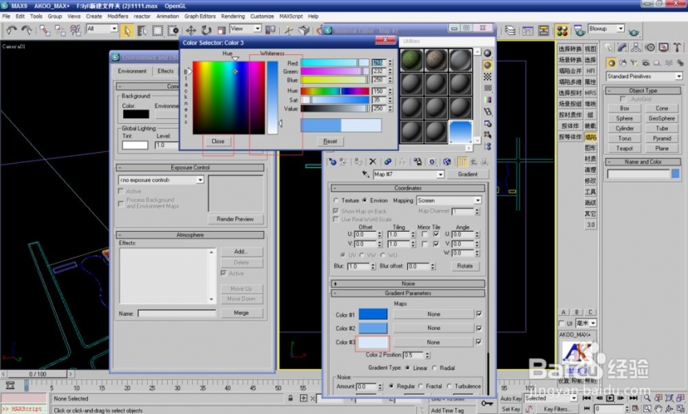Toggle Exposure Control Active checkbox
Viewport: 688px width, 414px height.
click(121, 191)
